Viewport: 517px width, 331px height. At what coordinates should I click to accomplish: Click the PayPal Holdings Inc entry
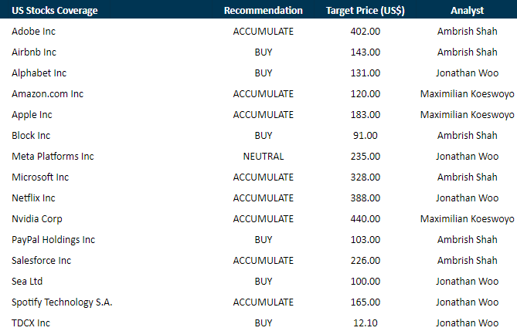[x=53, y=240]
